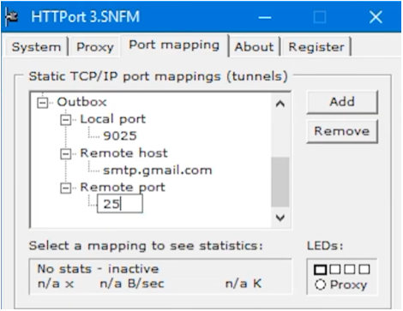Open the About tab
Image resolution: width=403 pixels, height=311 pixels.
254,47
